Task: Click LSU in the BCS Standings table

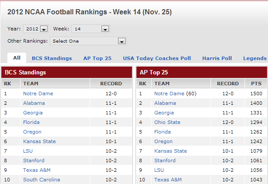Action: point(29,151)
